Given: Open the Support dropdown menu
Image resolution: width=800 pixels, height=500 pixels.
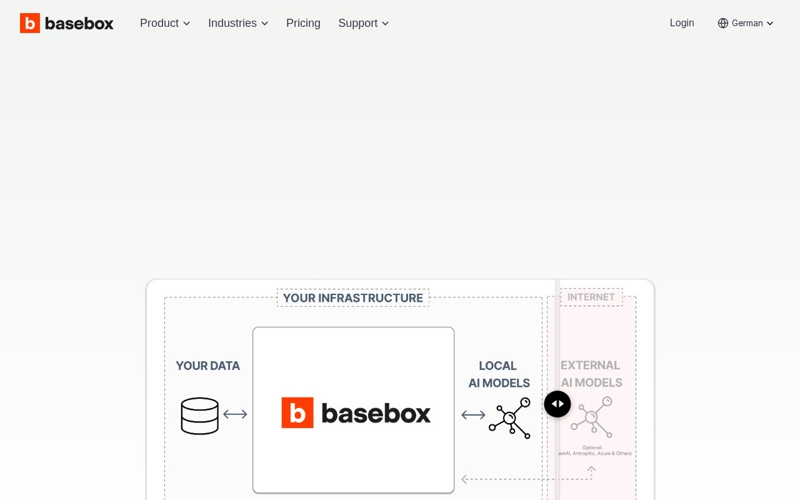Looking at the screenshot, I should [364, 23].
